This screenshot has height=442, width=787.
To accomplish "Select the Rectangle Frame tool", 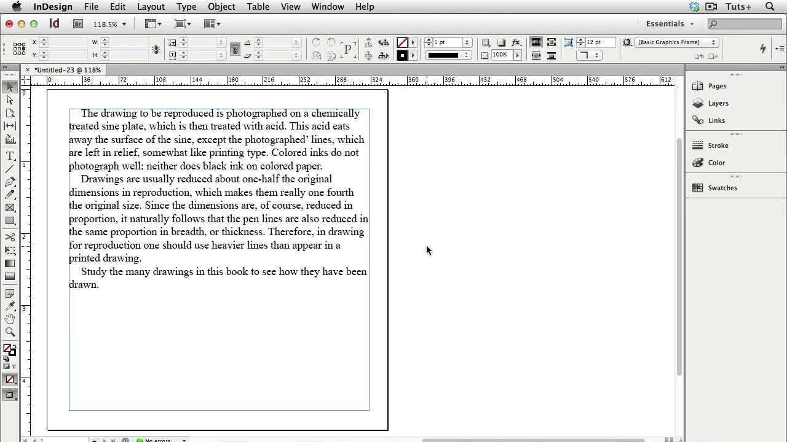I will tap(10, 207).
